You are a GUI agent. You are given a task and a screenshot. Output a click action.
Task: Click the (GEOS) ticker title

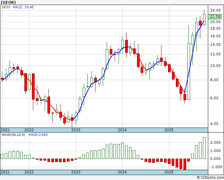point(8,2)
